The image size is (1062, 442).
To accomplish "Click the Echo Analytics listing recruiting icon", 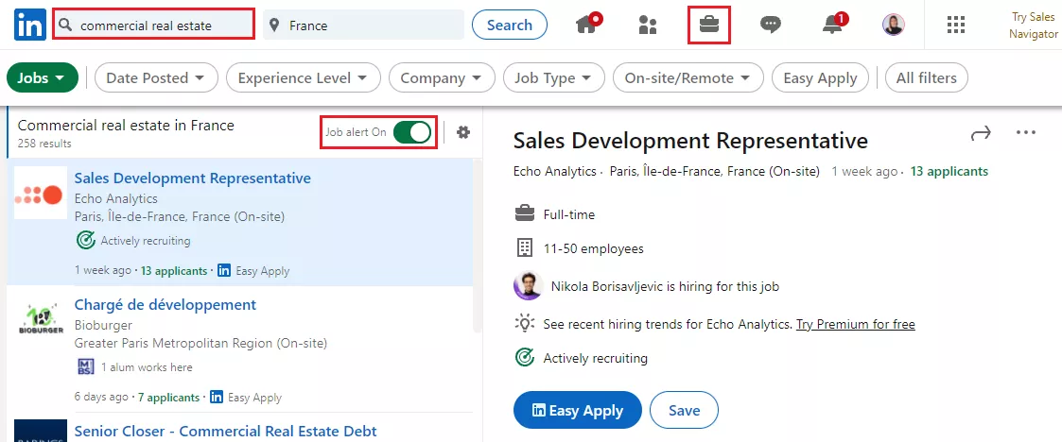I will [x=85, y=240].
